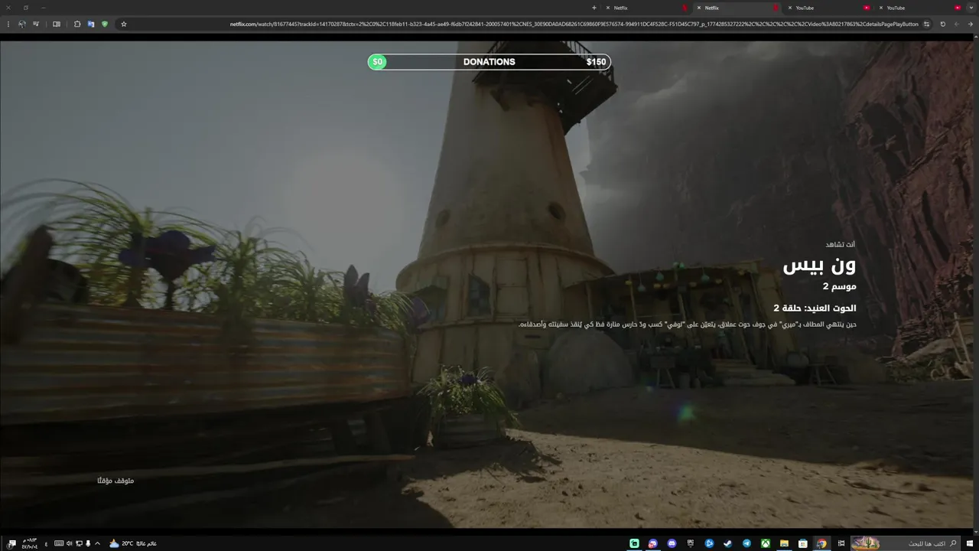Open Microsoft Store from the taskbar
This screenshot has height=551, width=979.
point(803,543)
